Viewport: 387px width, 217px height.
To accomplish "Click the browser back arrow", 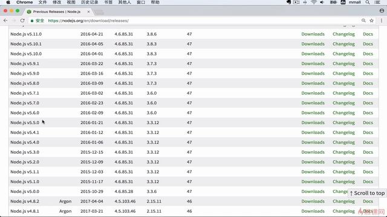I will pos(5,20).
